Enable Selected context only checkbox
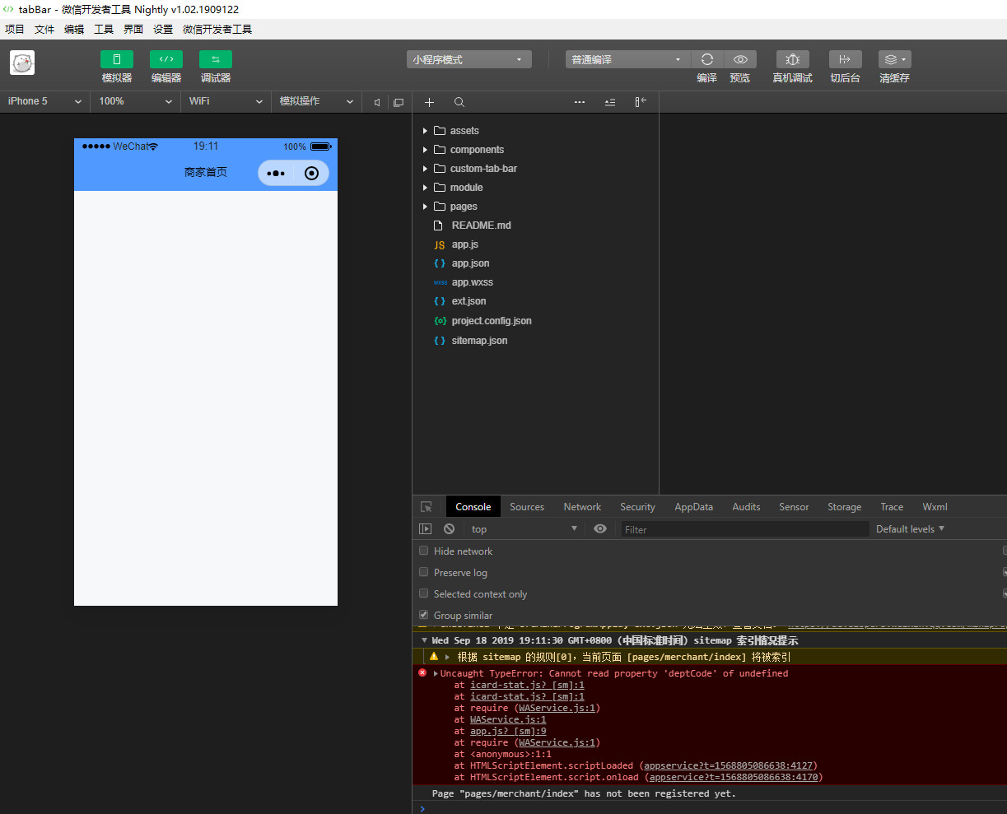 (424, 593)
